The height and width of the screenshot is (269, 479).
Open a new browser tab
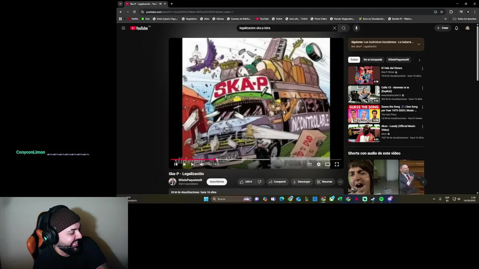click(x=171, y=4)
